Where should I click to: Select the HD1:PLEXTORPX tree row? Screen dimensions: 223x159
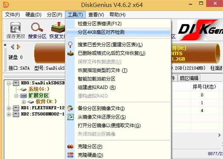coord(43,108)
